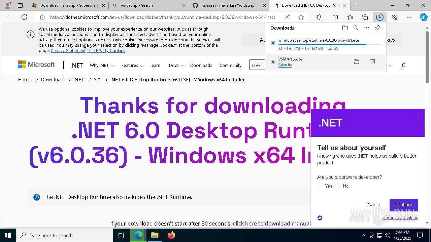Switch to Releases midaskira/Voidstrap tab
The width and height of the screenshot is (431, 242).
tap(229, 5)
